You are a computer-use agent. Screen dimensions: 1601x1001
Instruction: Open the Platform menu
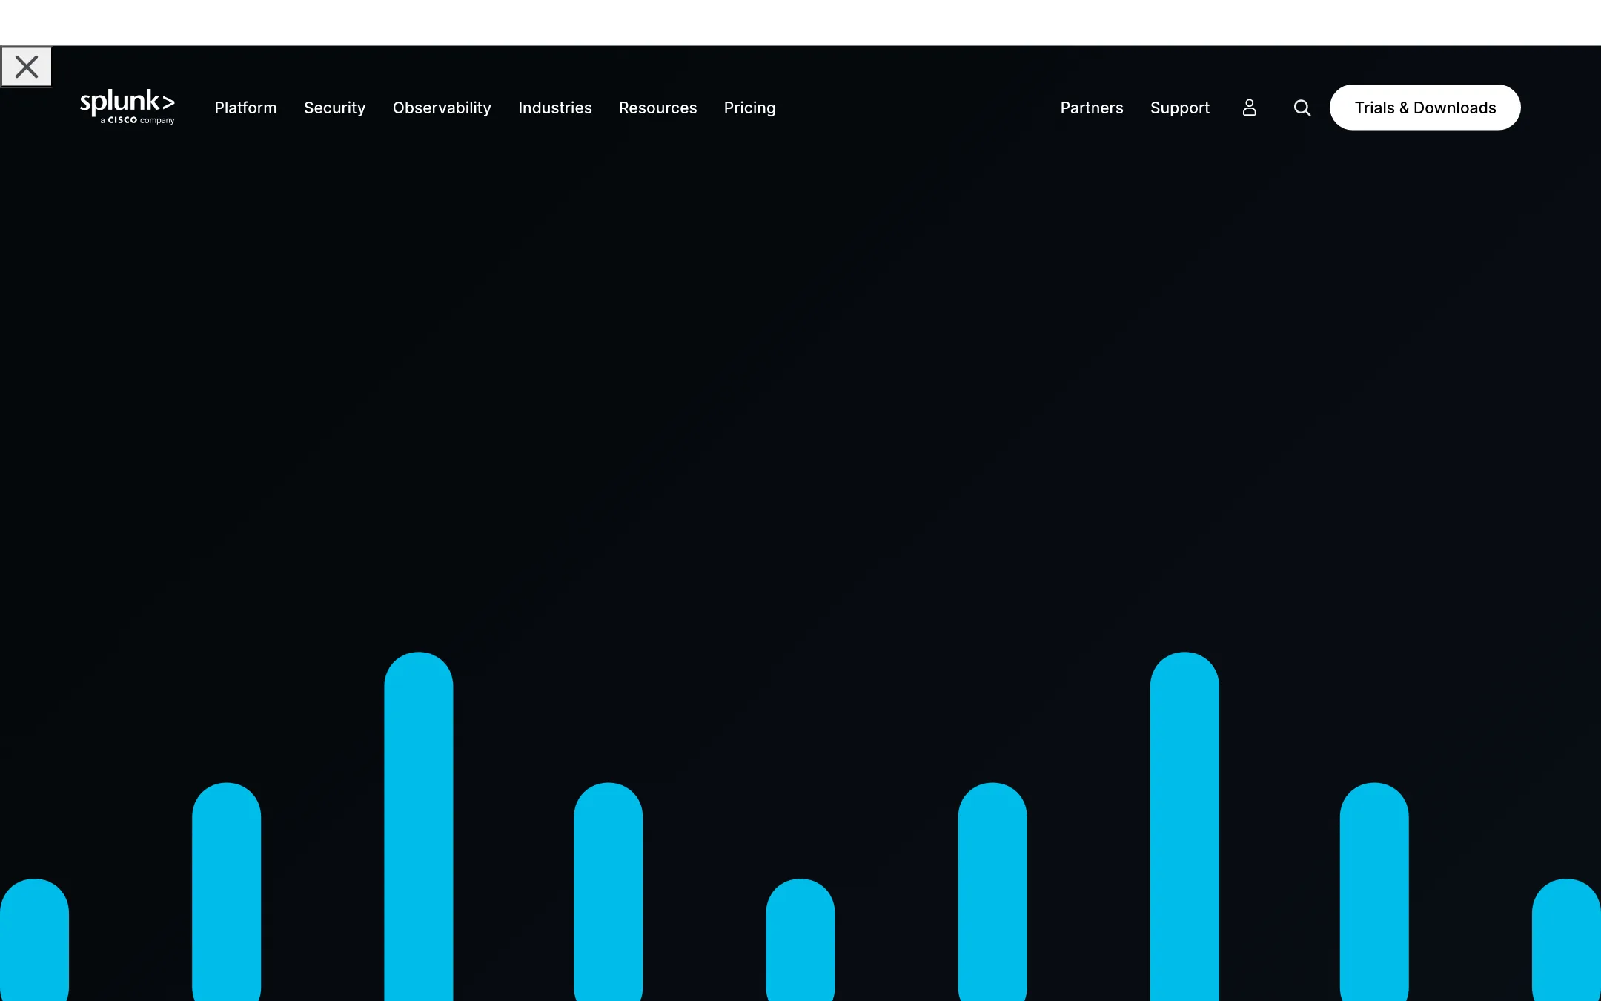[246, 108]
